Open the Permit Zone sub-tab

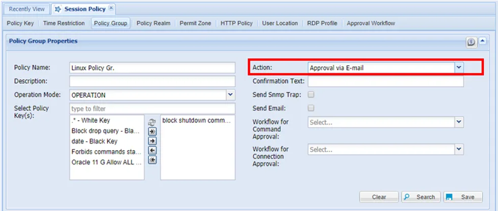pos(195,23)
